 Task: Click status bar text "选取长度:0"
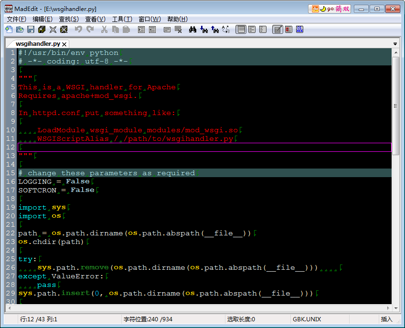coord(241,319)
